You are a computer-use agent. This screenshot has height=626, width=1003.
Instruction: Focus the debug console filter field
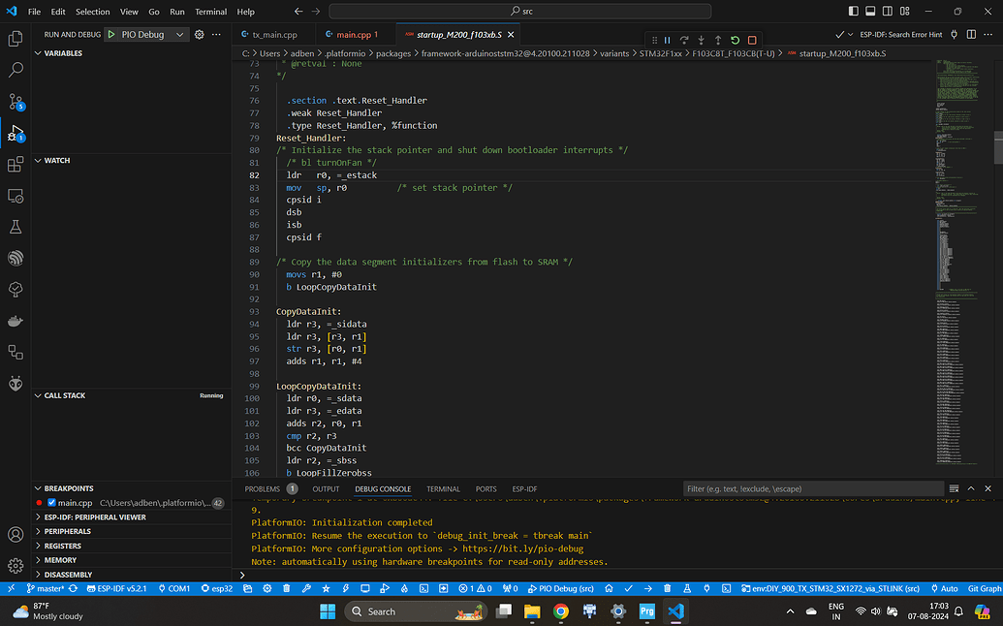pyautogui.click(x=813, y=488)
